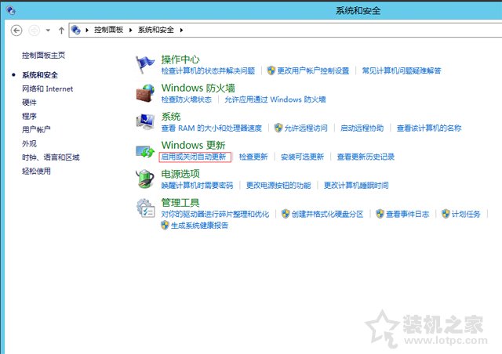Click the forward navigation arrow
The image size is (502, 354).
(x=35, y=31)
